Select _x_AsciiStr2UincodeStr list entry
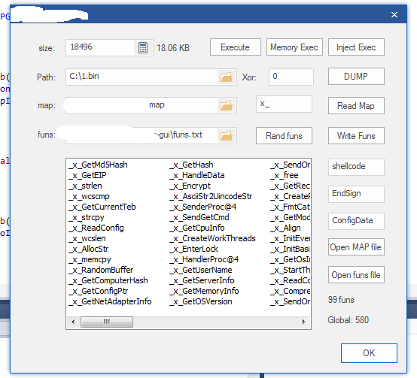This screenshot has width=417, height=378. pos(211,196)
